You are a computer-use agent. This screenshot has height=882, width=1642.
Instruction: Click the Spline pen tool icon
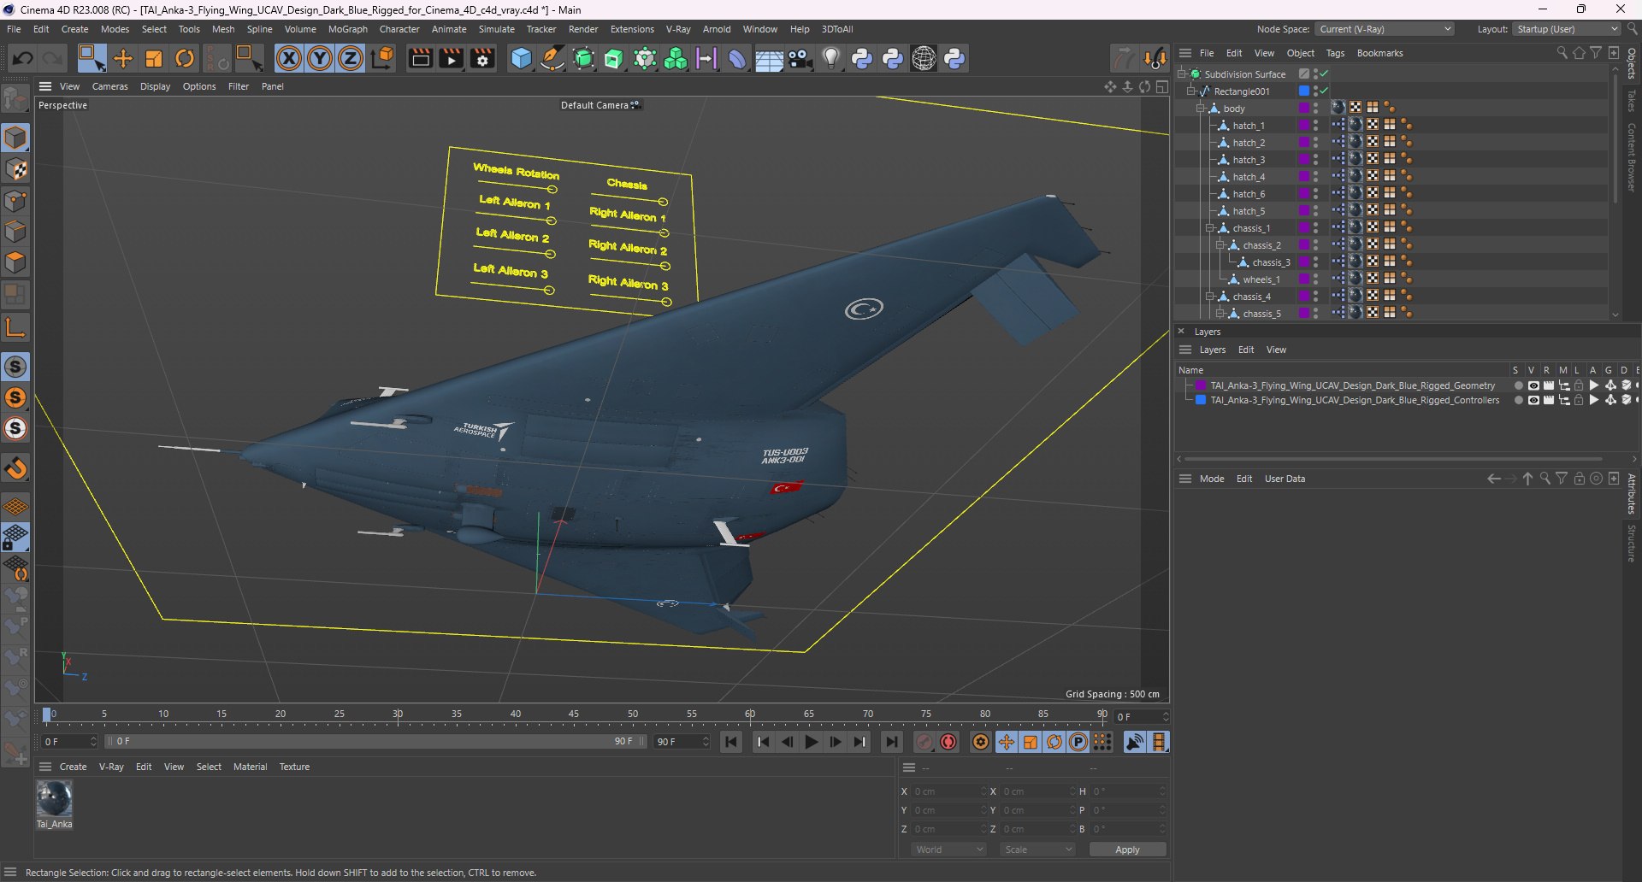click(552, 58)
